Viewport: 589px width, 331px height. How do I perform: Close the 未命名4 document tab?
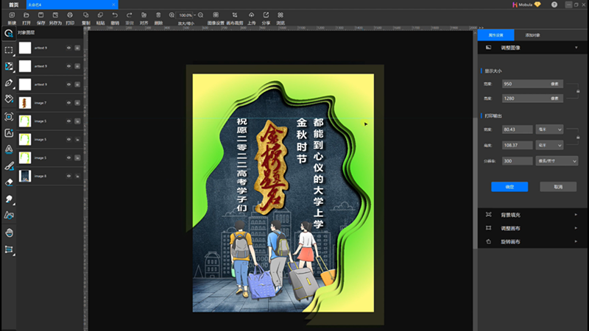[113, 4]
